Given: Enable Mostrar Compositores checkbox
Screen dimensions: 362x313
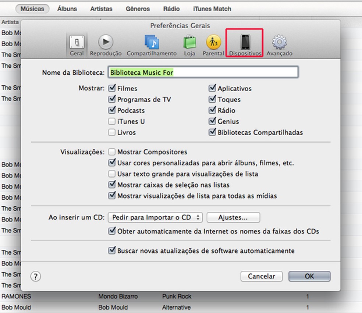Looking at the screenshot, I should 112,152.
